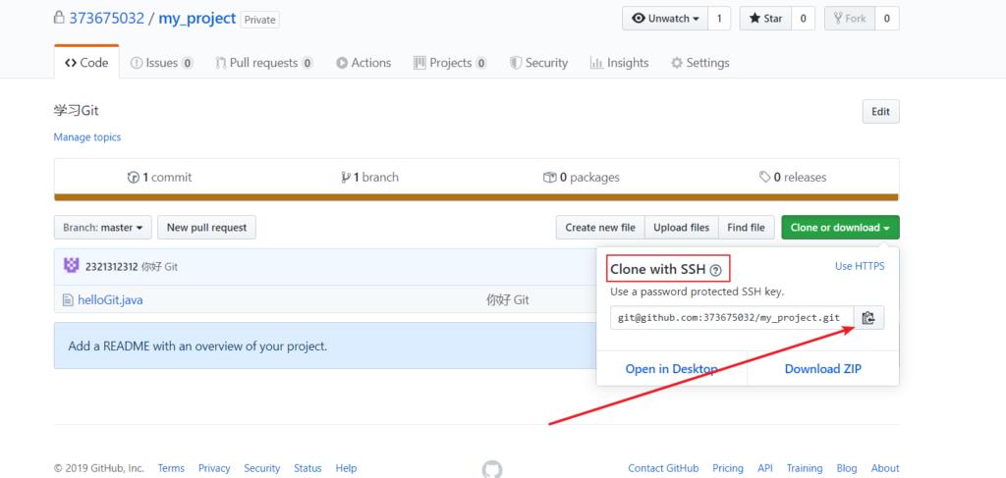This screenshot has height=478, width=1006.
Task: Open the 373675032 user profile link
Action: [106, 18]
